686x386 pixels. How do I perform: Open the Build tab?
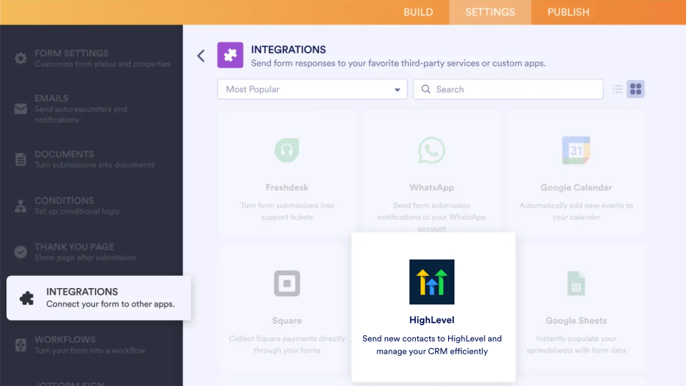tap(418, 12)
